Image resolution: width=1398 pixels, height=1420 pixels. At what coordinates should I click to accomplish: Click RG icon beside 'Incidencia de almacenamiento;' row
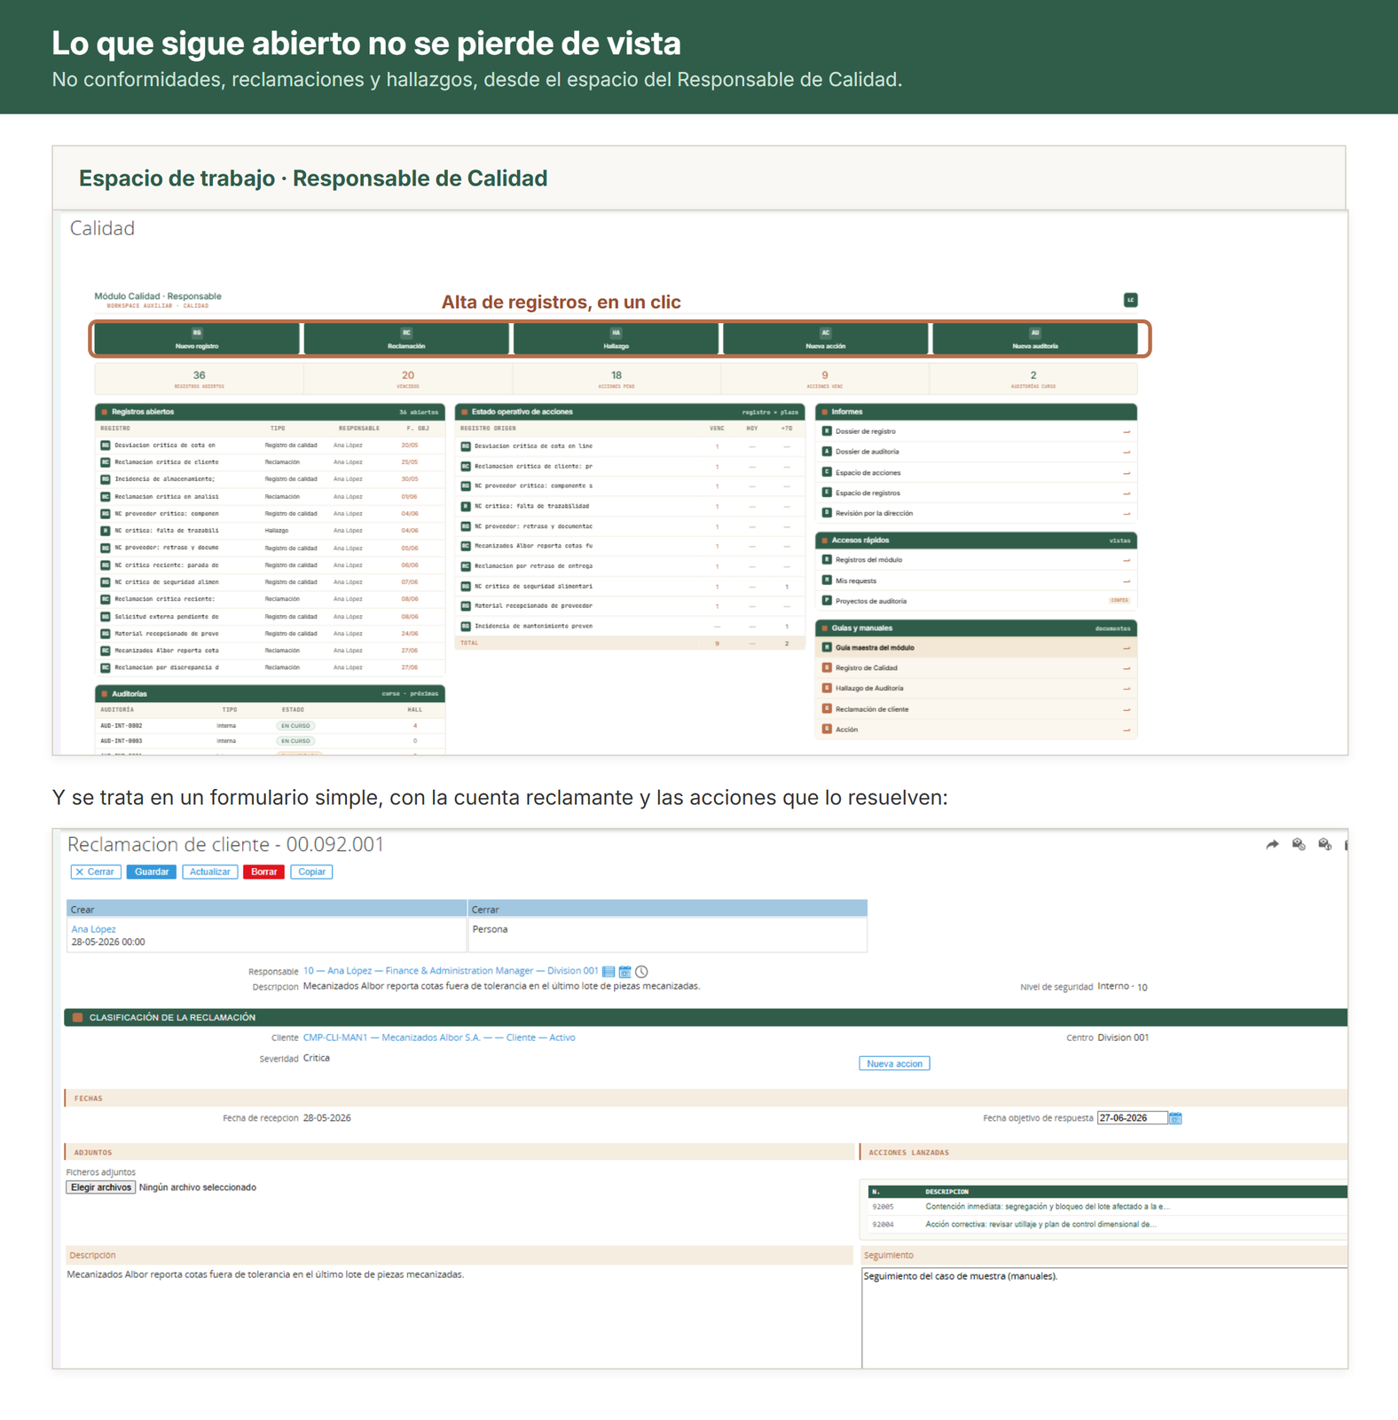tap(106, 479)
